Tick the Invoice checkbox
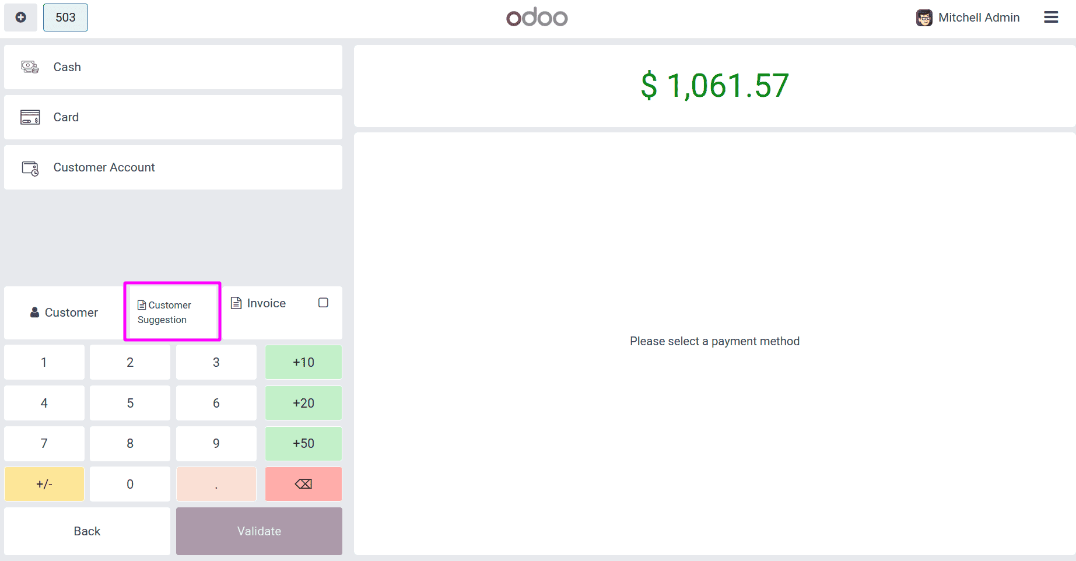This screenshot has height=561, width=1076. tap(323, 303)
